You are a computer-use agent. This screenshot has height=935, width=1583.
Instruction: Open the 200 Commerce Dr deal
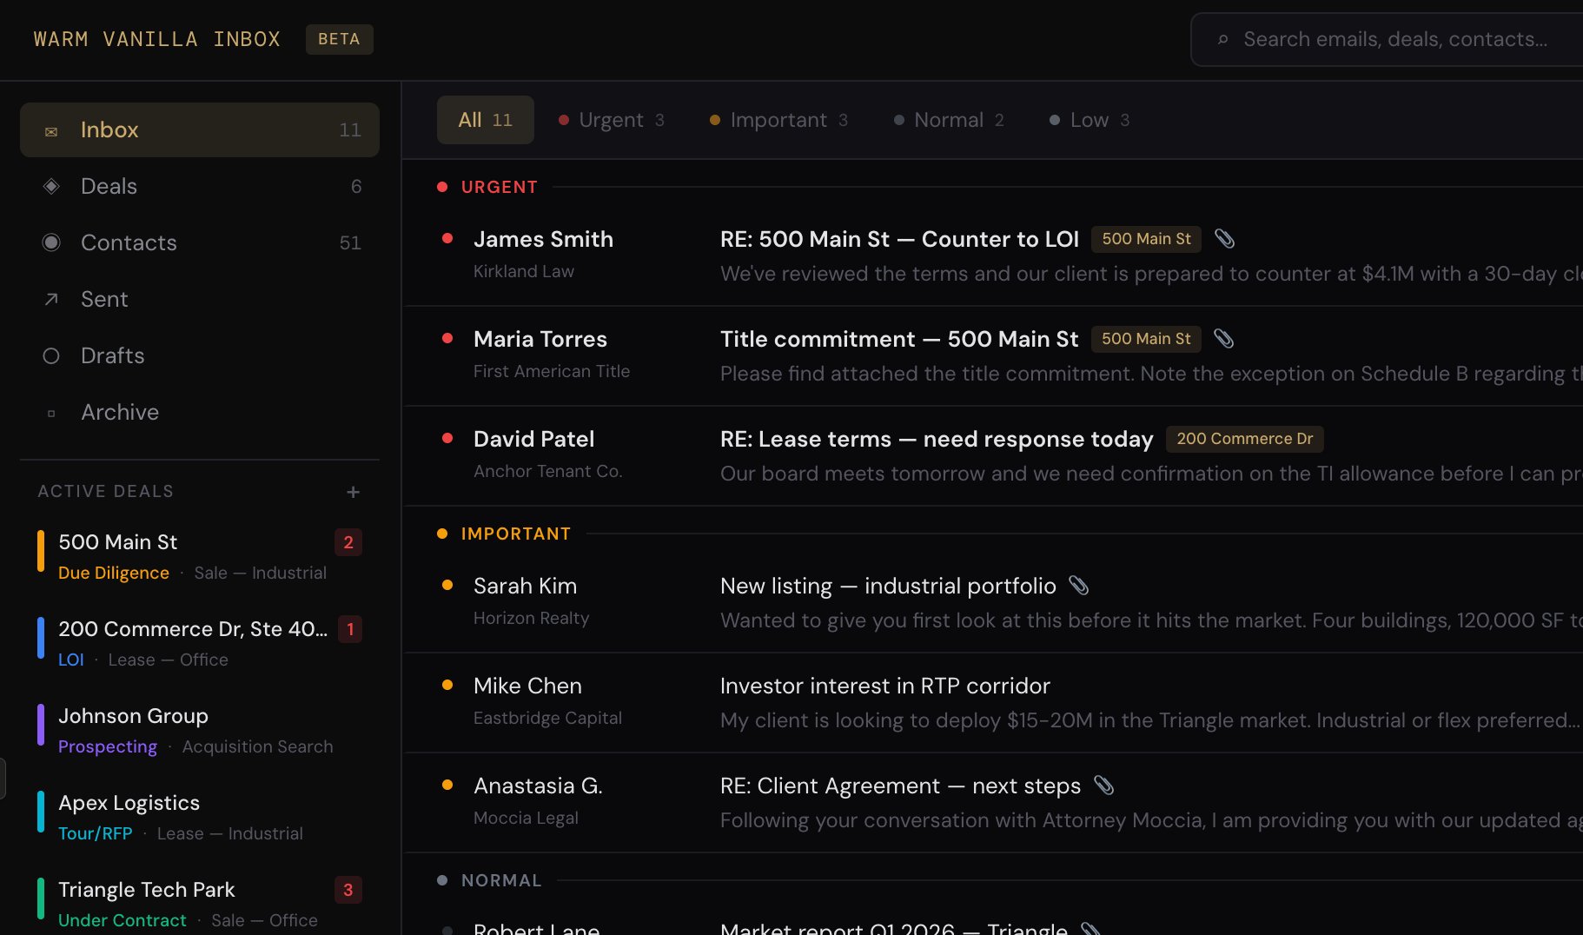click(x=200, y=643)
